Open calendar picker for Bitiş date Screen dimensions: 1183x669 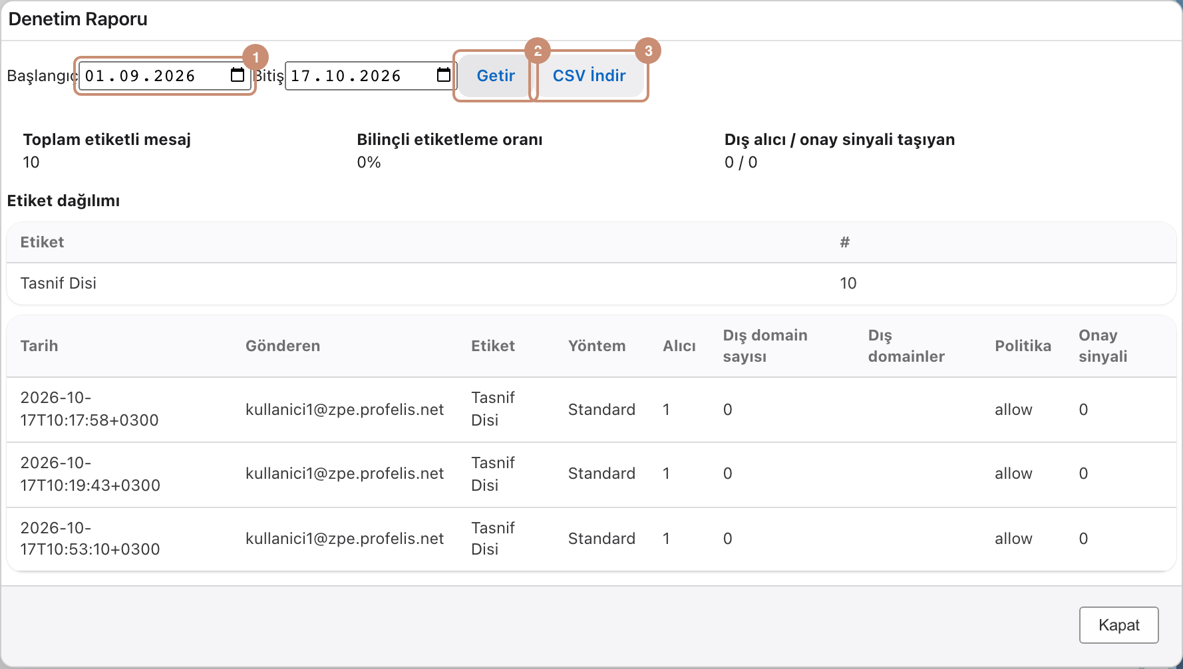[x=444, y=75]
